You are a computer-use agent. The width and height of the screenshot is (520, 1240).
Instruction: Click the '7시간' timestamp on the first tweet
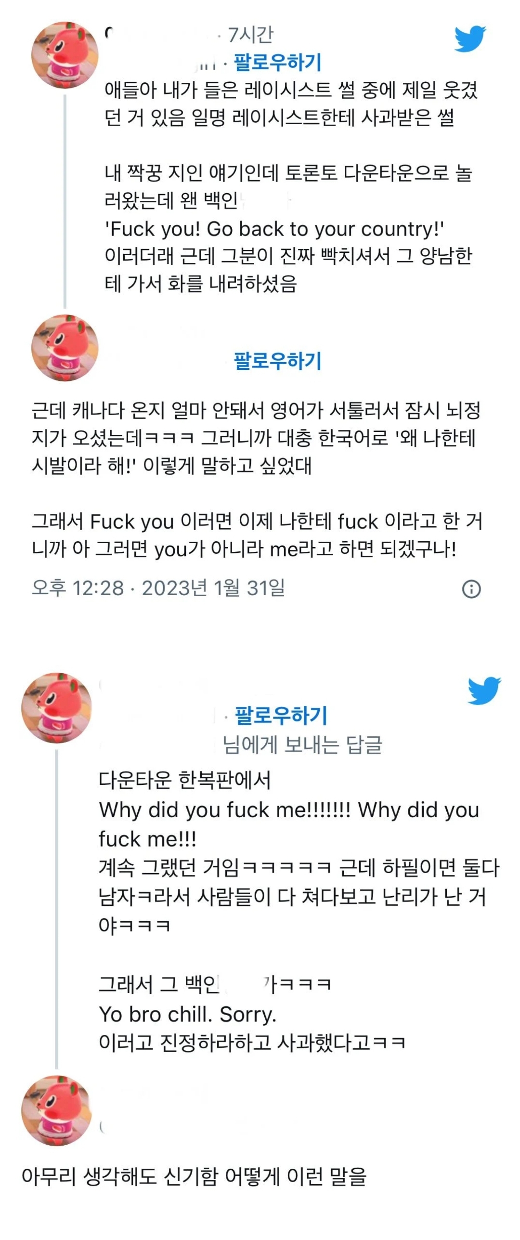tap(250, 35)
